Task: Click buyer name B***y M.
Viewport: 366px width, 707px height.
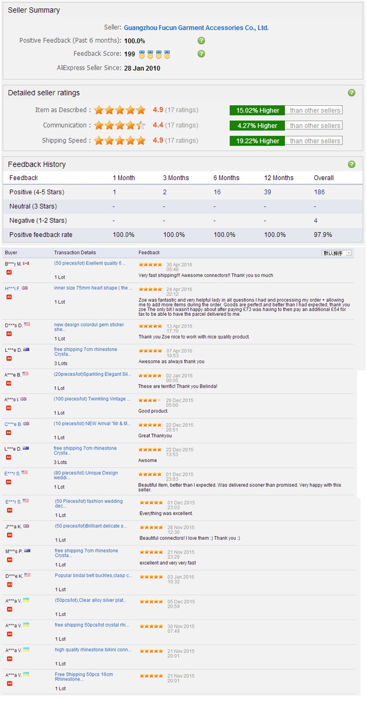Action: tap(14, 263)
